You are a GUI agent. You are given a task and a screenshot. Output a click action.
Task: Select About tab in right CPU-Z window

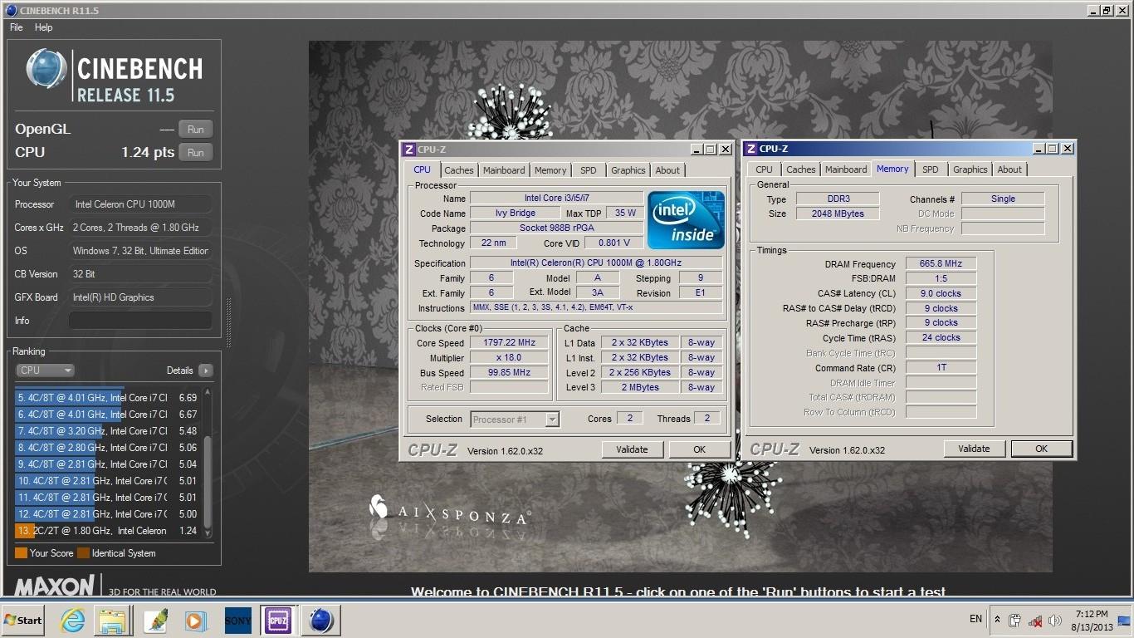pyautogui.click(x=1009, y=169)
